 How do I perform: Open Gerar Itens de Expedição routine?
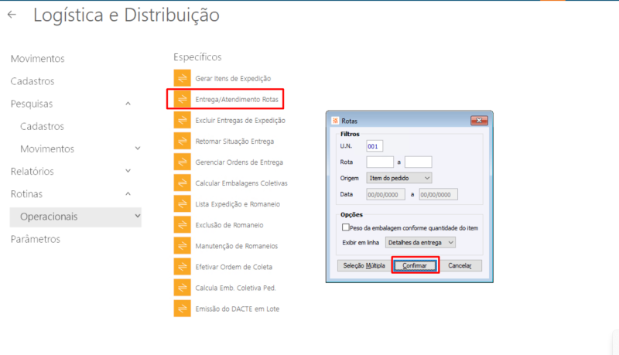233,78
